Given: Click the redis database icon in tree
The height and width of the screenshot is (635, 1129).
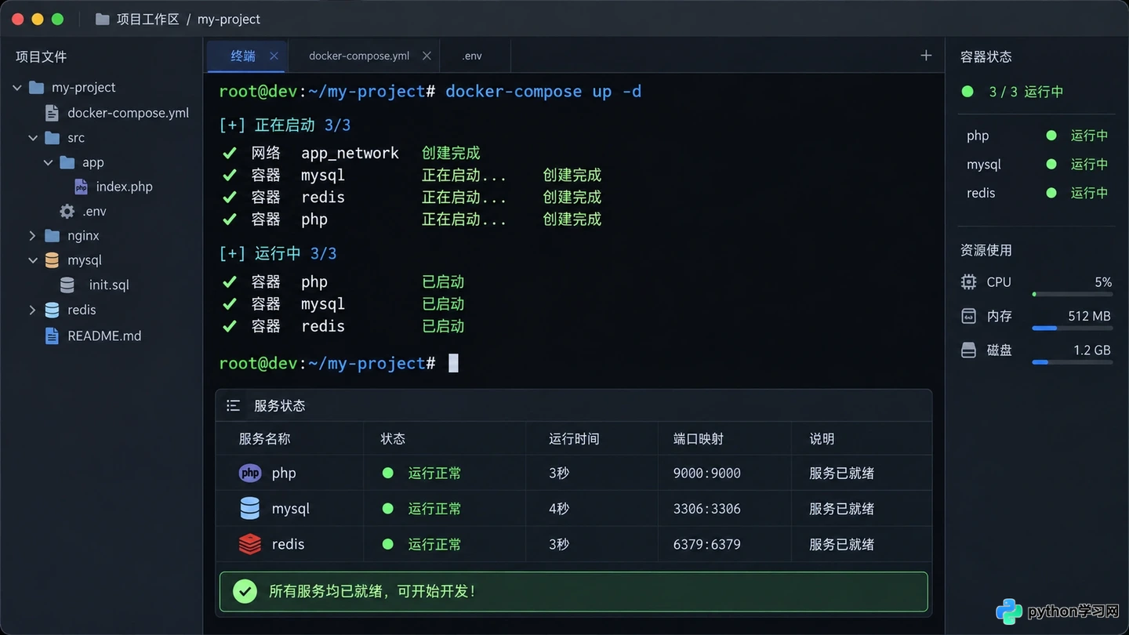Looking at the screenshot, I should click(x=52, y=310).
